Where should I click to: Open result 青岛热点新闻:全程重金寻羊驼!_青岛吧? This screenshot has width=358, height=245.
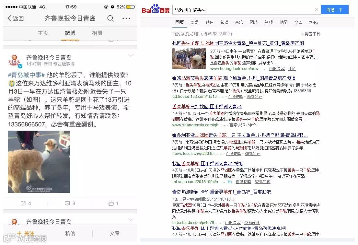[222, 192]
